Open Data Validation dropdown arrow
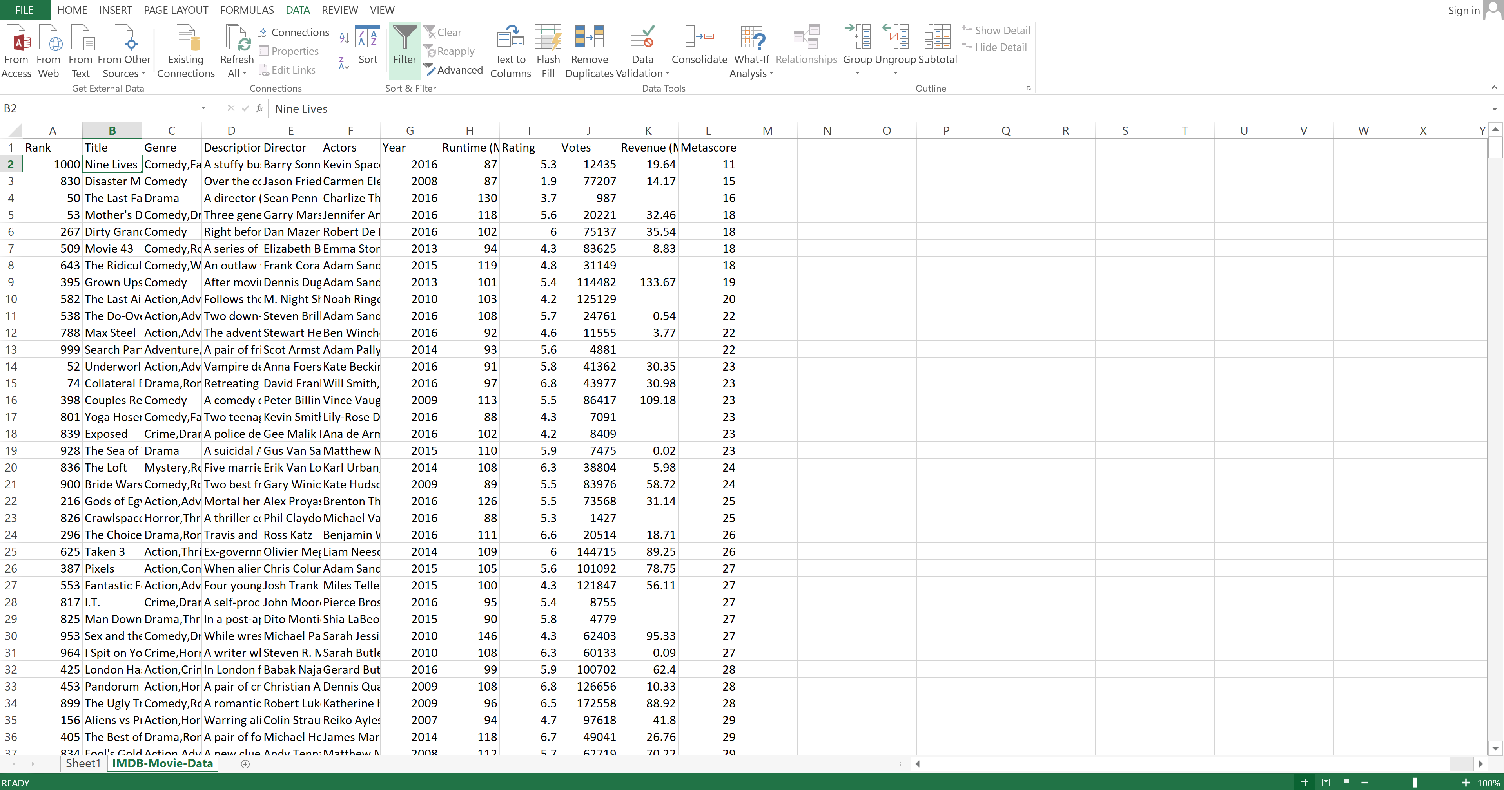Screen dimensions: 1504x790 [668, 74]
